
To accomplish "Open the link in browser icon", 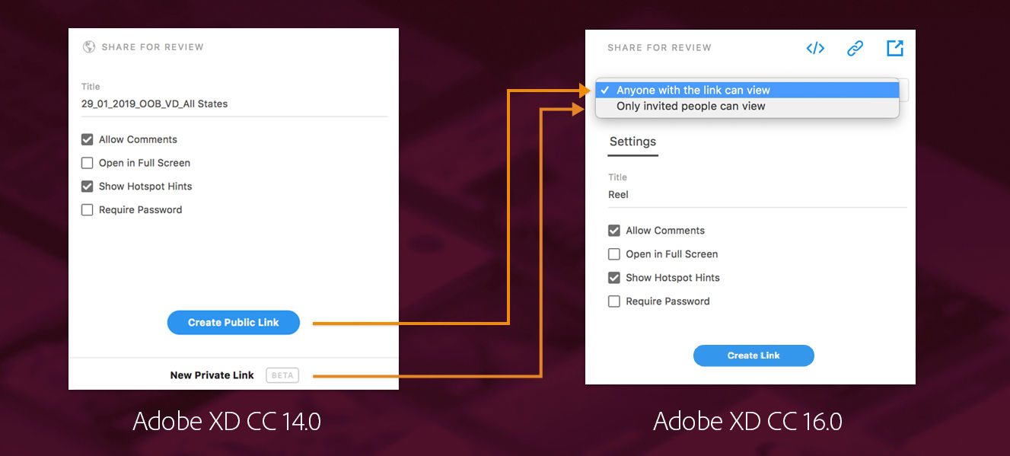I will [x=895, y=49].
